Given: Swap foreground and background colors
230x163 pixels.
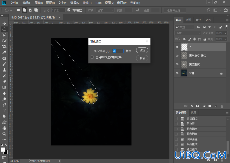Looking at the screenshot, I should click(6, 145).
